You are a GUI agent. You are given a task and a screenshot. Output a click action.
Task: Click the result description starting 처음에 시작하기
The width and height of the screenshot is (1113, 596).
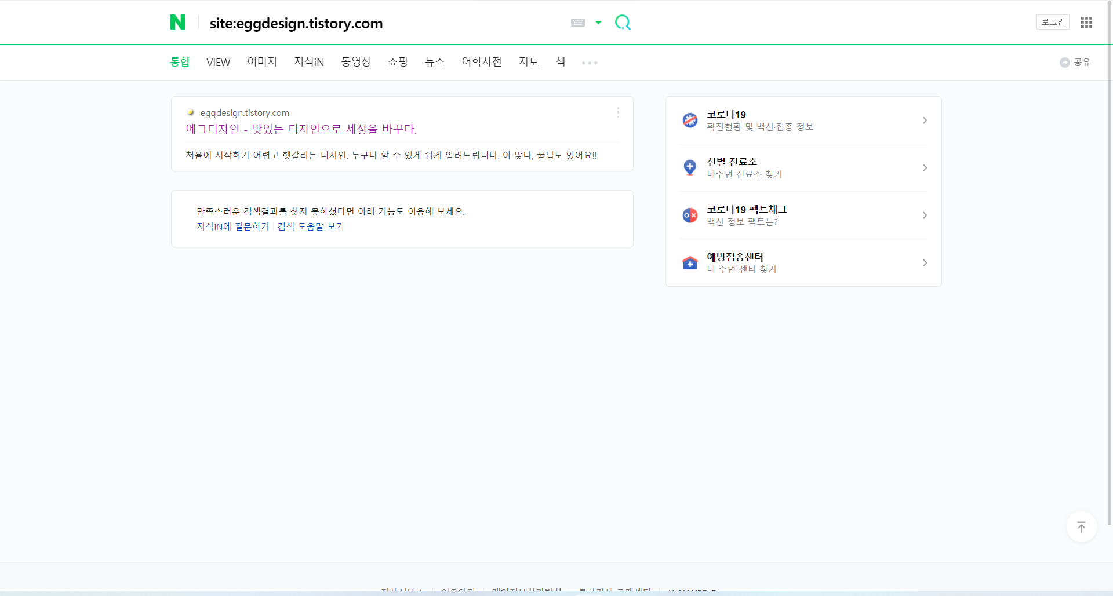click(391, 155)
